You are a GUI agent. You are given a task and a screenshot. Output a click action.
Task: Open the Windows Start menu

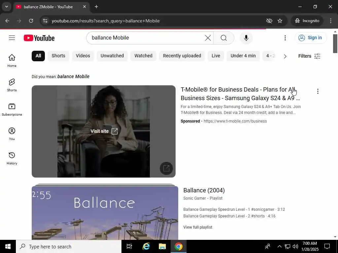(x=8, y=246)
